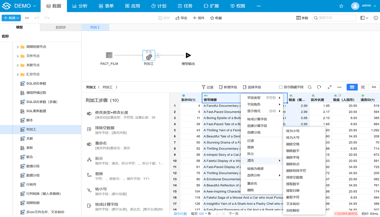Screen dimensions: 380x217
Task: Click the search magnifier icon above table
Action: 309,87
